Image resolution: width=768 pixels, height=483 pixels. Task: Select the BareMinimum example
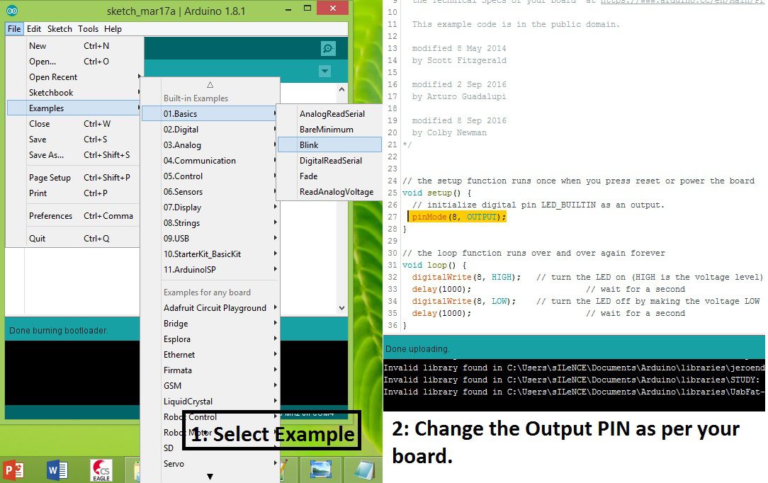coord(329,129)
